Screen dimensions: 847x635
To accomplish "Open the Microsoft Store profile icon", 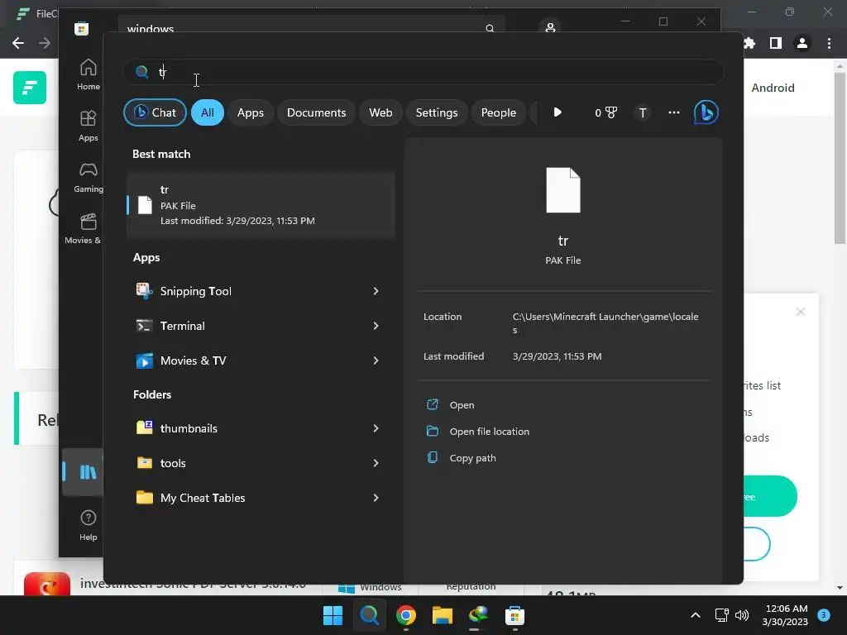I will (x=550, y=27).
